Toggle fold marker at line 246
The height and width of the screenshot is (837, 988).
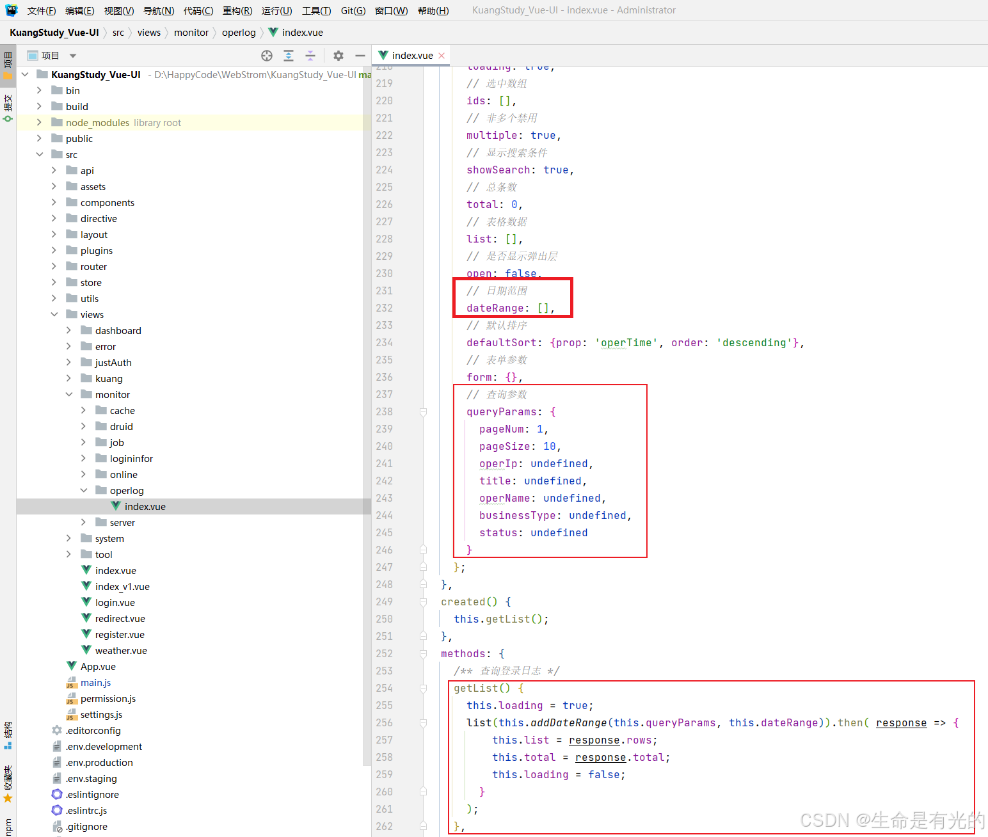423,550
